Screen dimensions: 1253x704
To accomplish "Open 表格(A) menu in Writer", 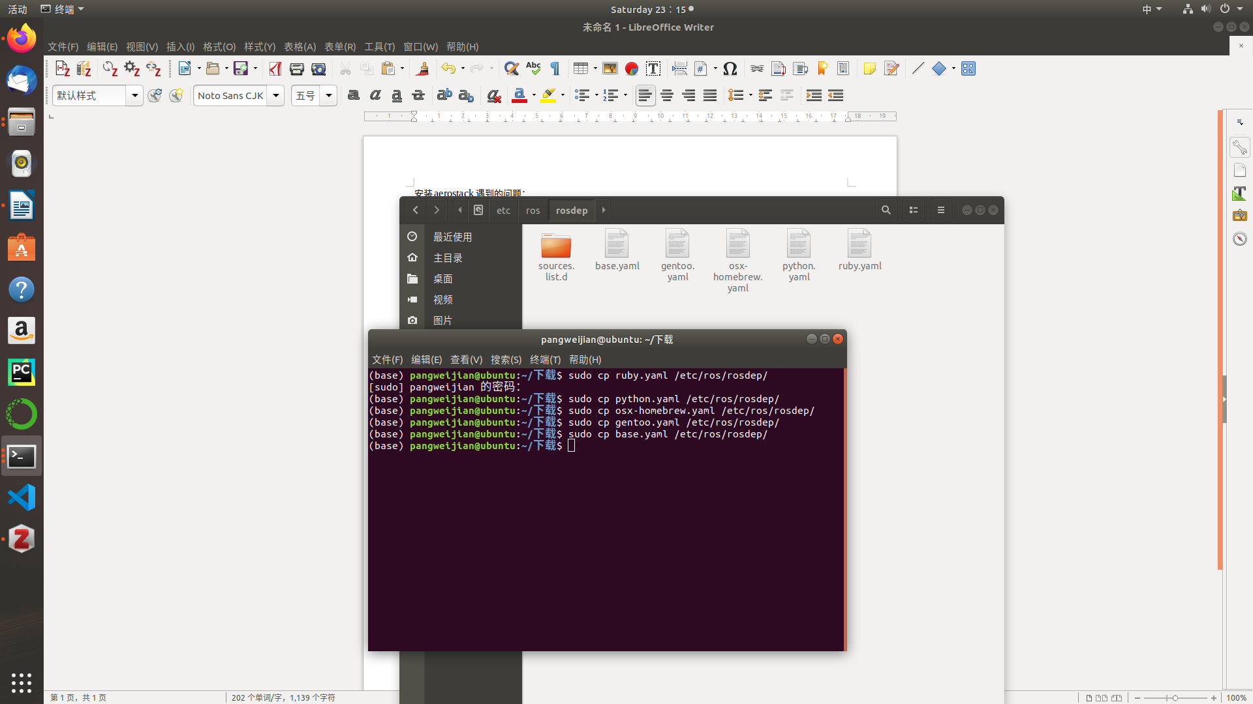I will [300, 47].
